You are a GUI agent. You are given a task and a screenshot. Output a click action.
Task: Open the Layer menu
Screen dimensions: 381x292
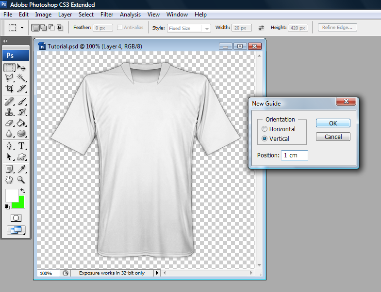tap(65, 15)
